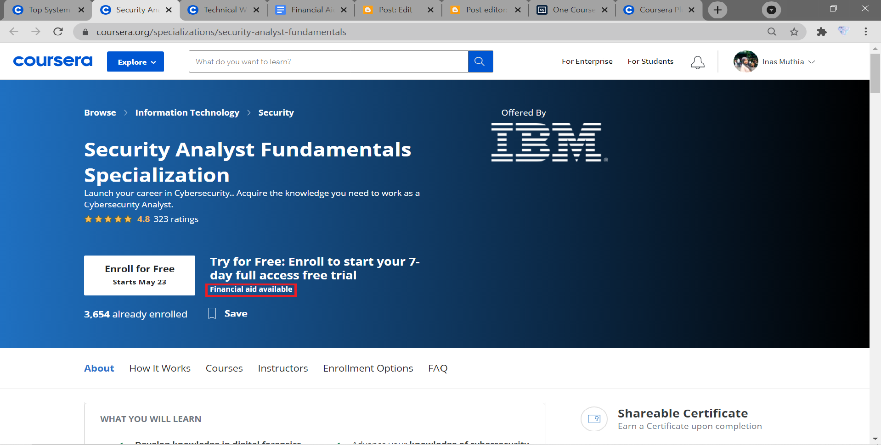The image size is (881, 445).
Task: Jump to the Courses section
Action: [x=224, y=368]
